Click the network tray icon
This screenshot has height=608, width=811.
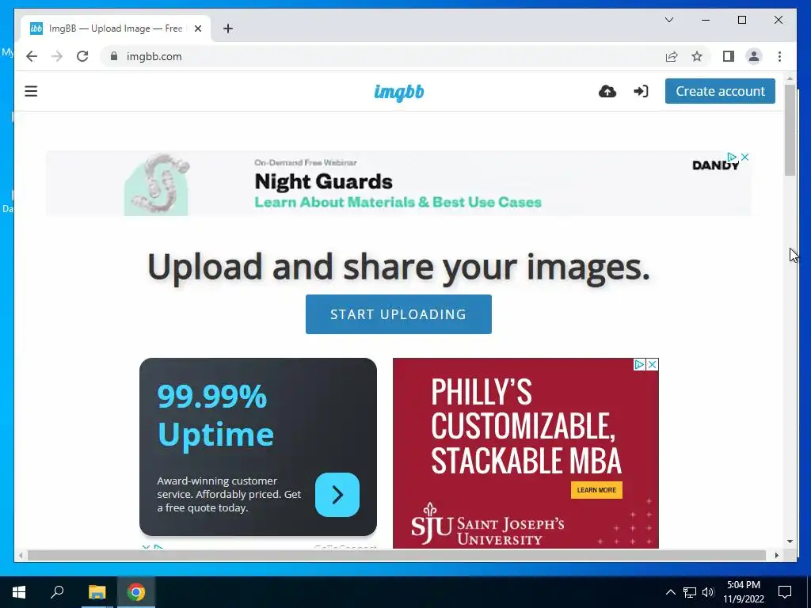(690, 592)
